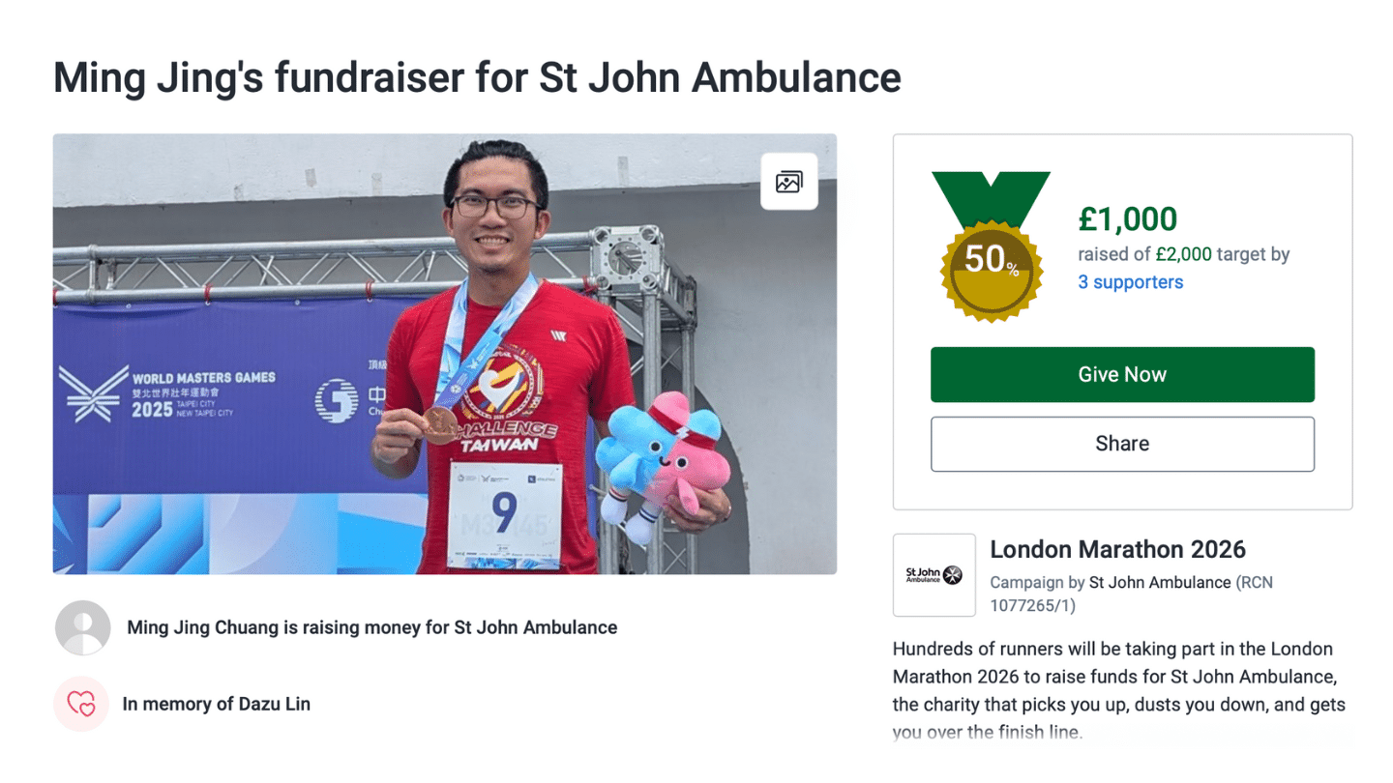Click the £1,000 raised amount

tap(1127, 219)
